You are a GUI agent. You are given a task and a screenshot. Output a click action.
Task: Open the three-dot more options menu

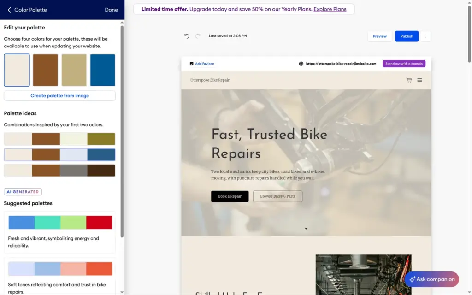[425, 36]
